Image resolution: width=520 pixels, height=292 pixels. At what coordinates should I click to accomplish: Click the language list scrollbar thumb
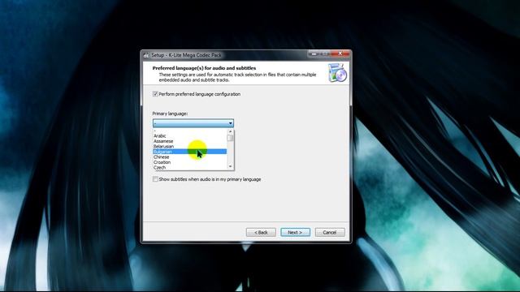[x=231, y=138]
